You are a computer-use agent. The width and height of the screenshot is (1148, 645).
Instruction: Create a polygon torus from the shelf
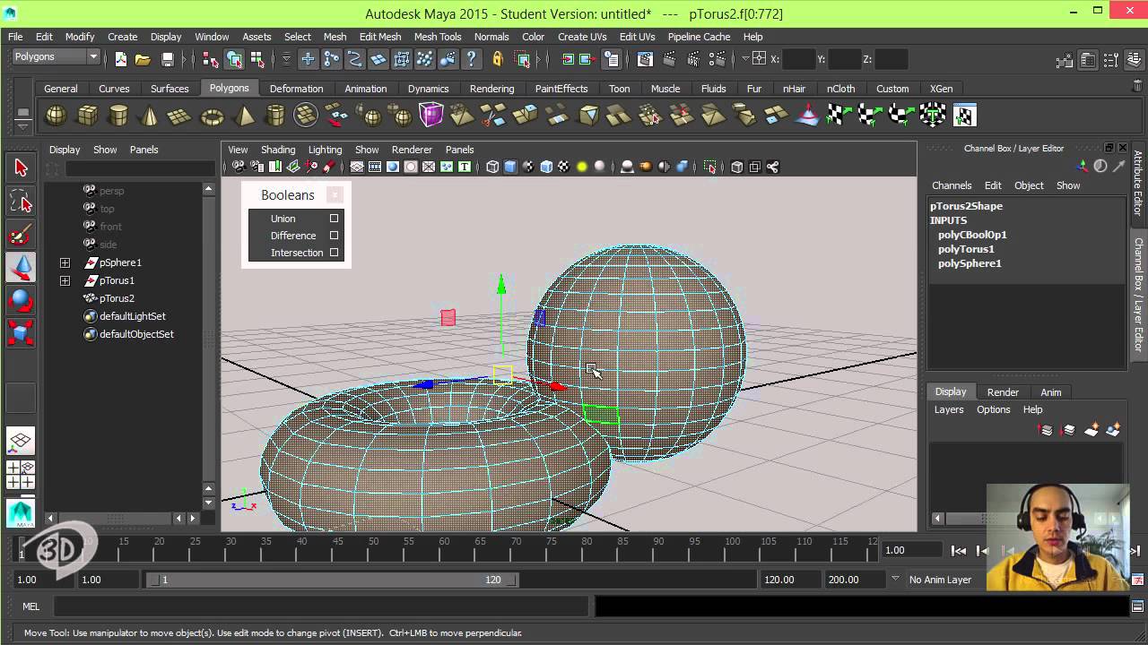213,116
